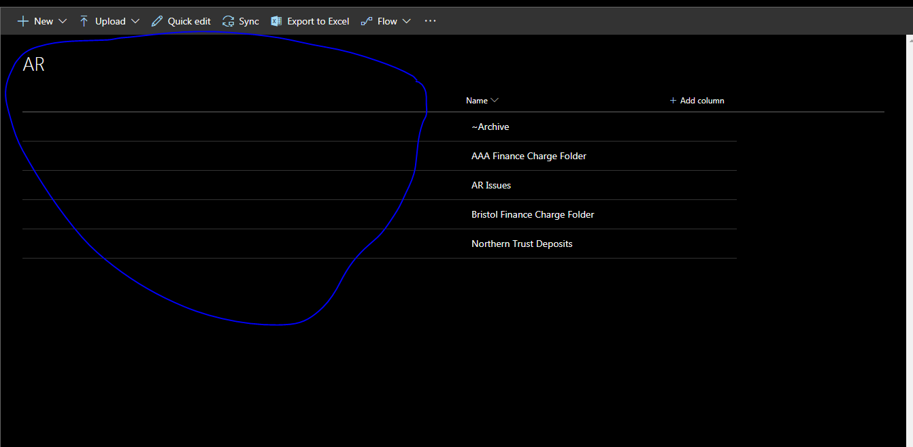
Task: Open the ~Archive folder
Action: coord(490,127)
